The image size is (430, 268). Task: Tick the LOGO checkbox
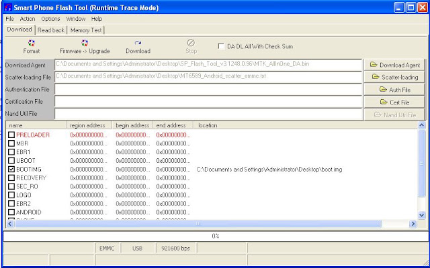pyautogui.click(x=11, y=195)
